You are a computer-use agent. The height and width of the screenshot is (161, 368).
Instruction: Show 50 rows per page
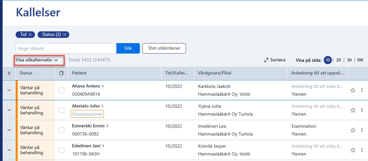point(349,60)
